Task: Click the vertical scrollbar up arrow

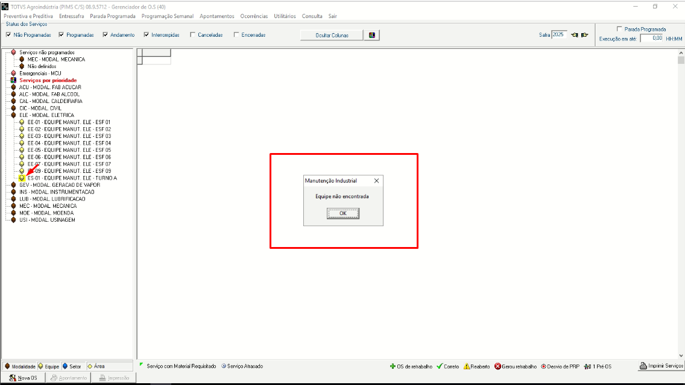Action: [681, 52]
